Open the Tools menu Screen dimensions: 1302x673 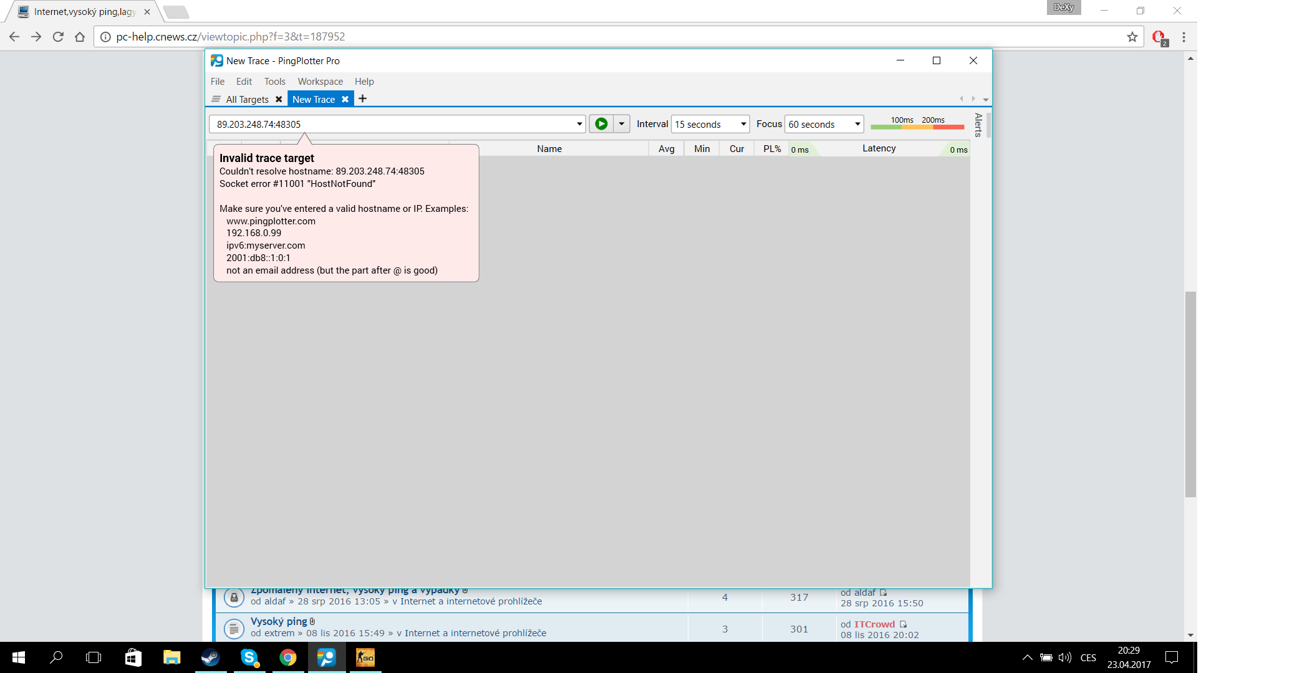click(x=274, y=82)
